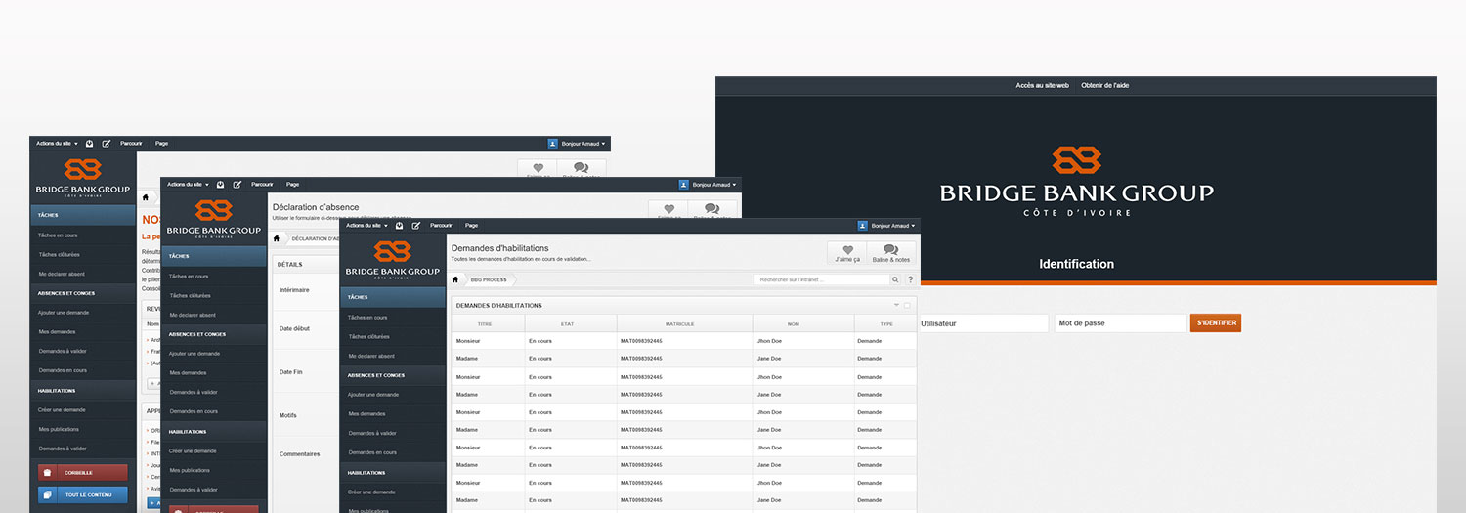Click the Bridge Bank Group logo in Demandes d'habilitations window
1466x513 pixels.
coord(393,261)
